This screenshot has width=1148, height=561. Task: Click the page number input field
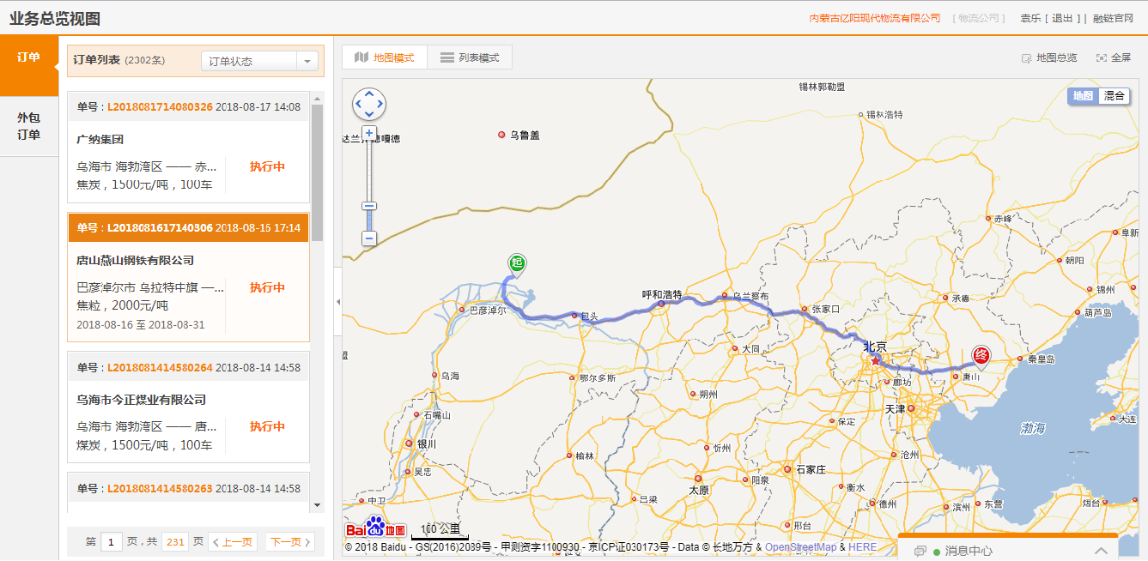(x=112, y=542)
